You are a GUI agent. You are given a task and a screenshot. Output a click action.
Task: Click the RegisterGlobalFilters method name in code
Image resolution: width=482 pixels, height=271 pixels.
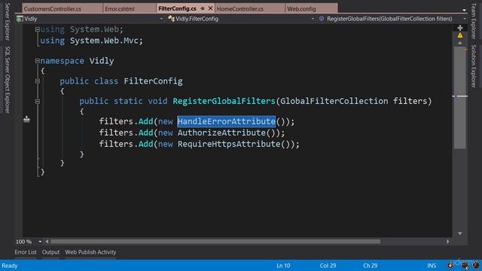(x=224, y=101)
